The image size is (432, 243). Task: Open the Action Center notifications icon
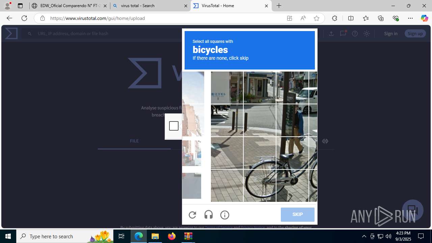(421, 236)
